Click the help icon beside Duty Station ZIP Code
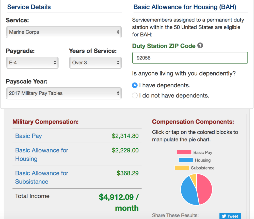Image resolution: width=254 pixels, height=219 pixels. click(200, 46)
